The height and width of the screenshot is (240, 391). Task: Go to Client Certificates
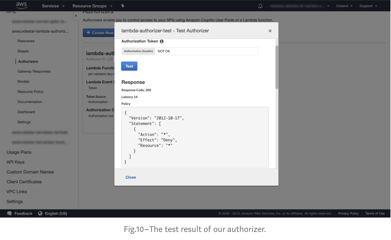coord(24,182)
